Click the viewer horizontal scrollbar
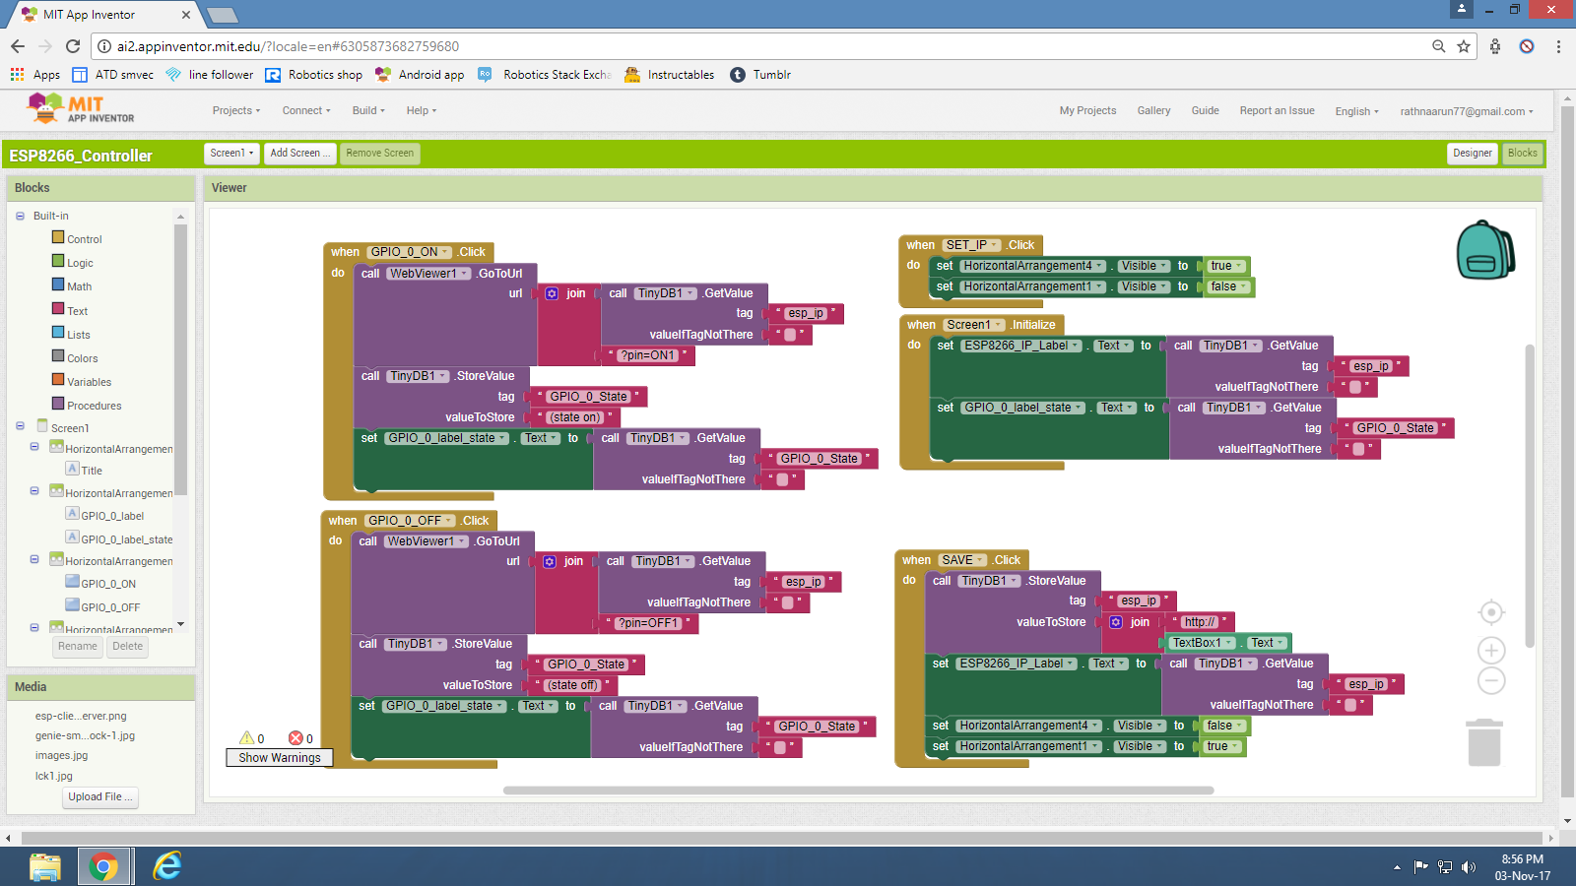This screenshot has height=886, width=1576. coord(858,790)
